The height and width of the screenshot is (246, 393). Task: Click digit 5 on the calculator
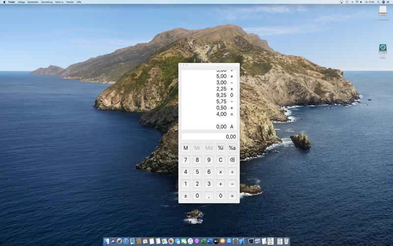coord(197,172)
